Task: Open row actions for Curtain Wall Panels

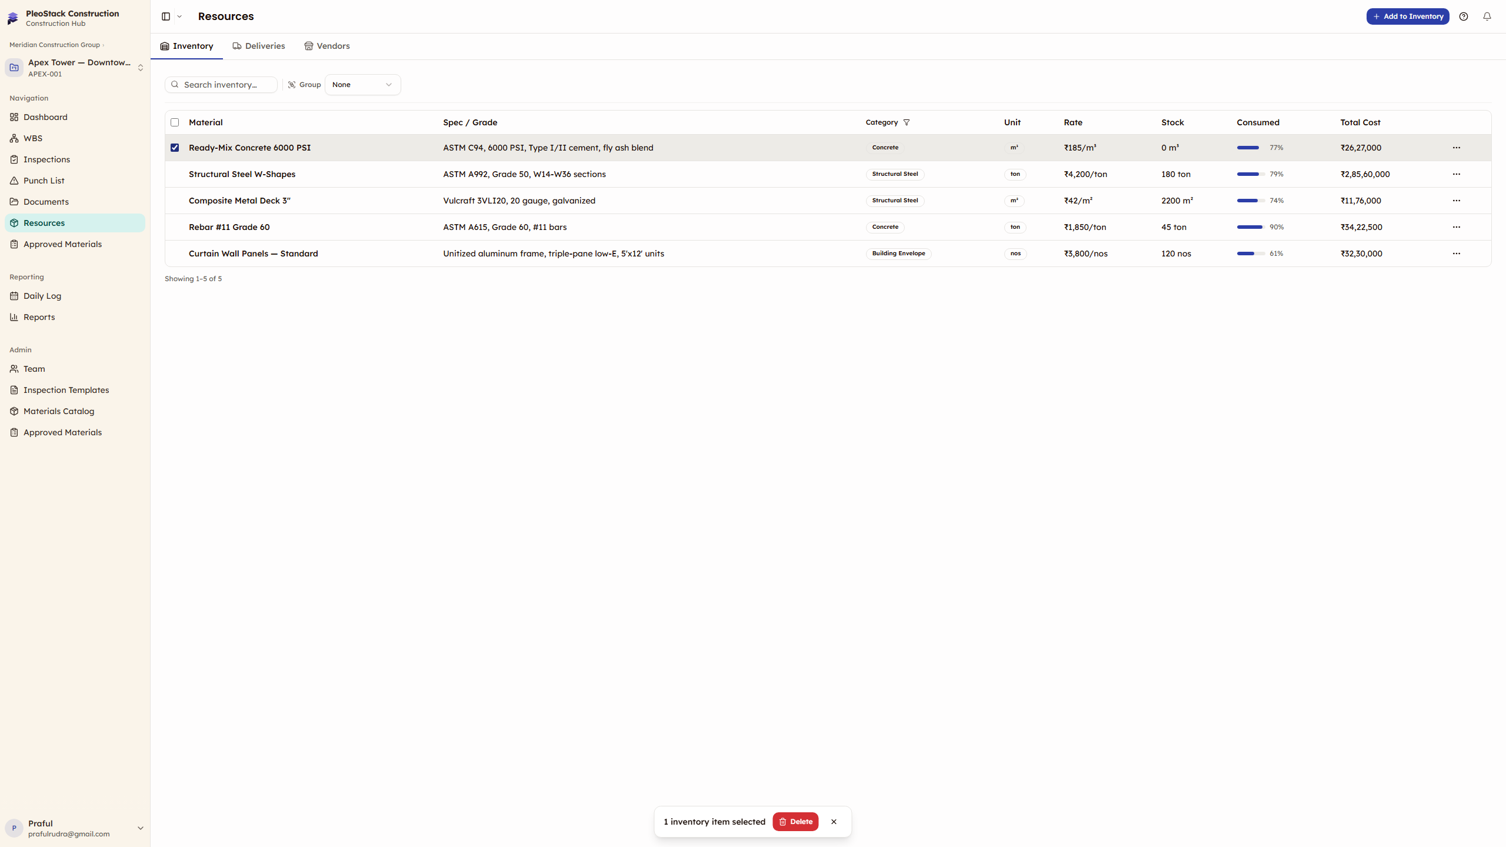Action: click(x=1457, y=254)
